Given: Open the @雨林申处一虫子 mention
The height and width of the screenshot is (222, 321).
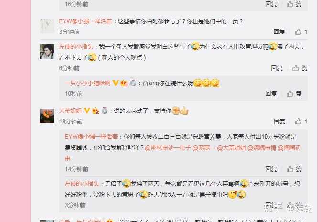Looking at the screenshot, I should point(168,148).
